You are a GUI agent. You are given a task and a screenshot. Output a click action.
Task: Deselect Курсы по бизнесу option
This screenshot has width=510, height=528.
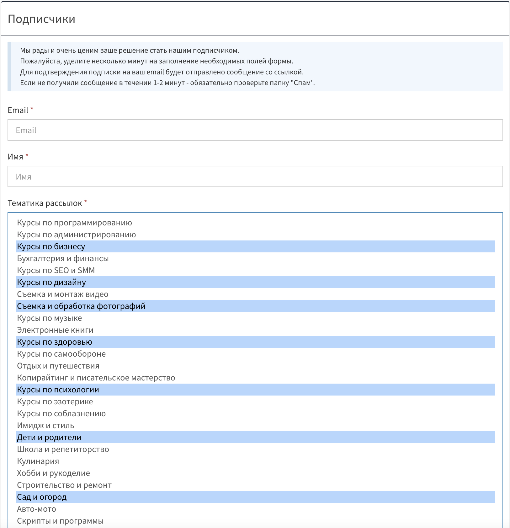point(51,246)
